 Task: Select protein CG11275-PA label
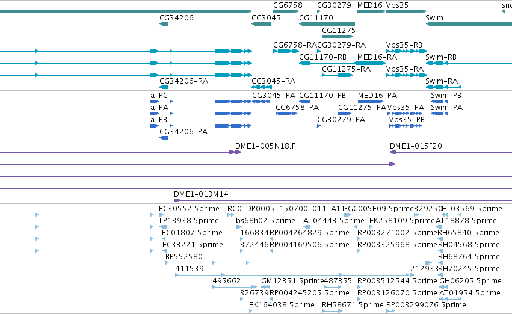pyautogui.click(x=362, y=108)
